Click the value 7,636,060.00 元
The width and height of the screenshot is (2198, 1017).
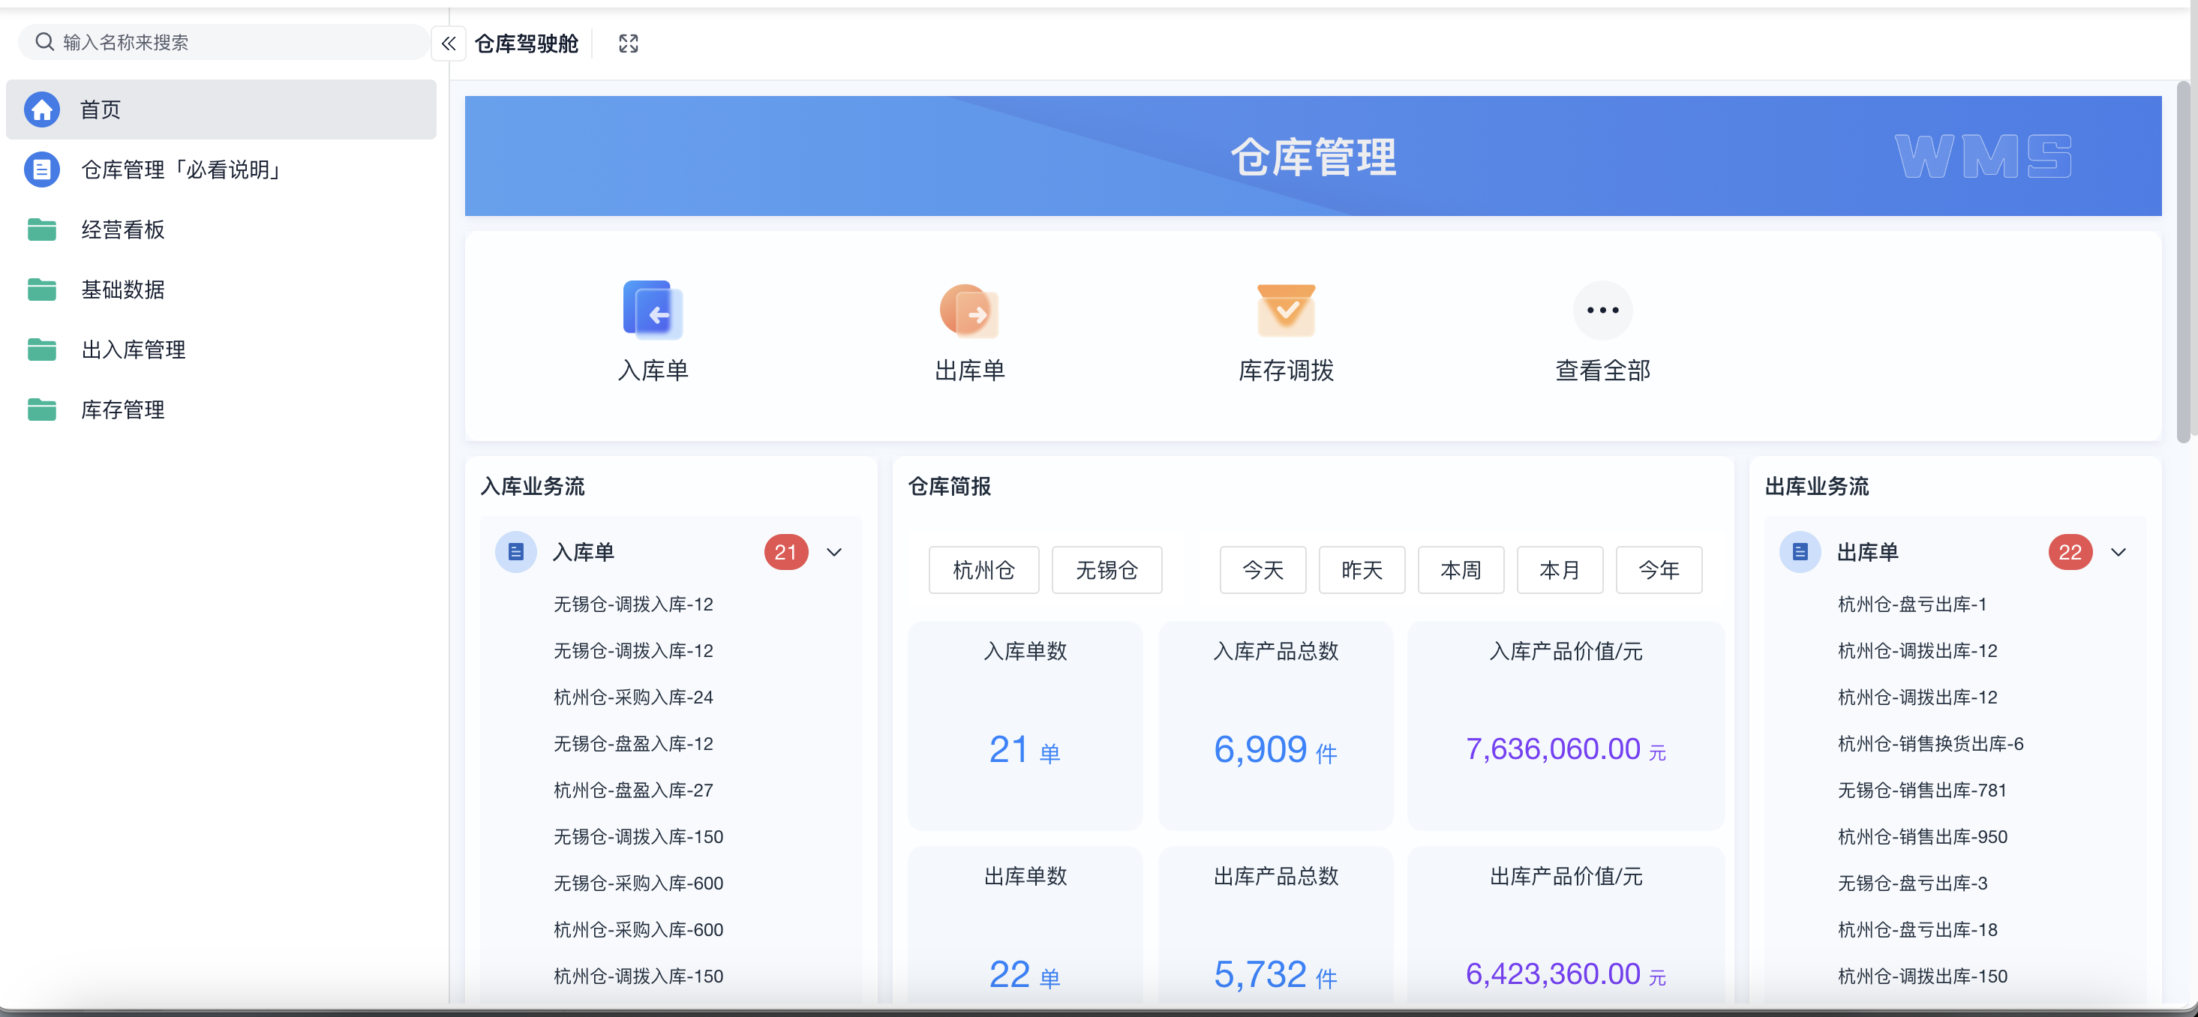pyautogui.click(x=1566, y=749)
